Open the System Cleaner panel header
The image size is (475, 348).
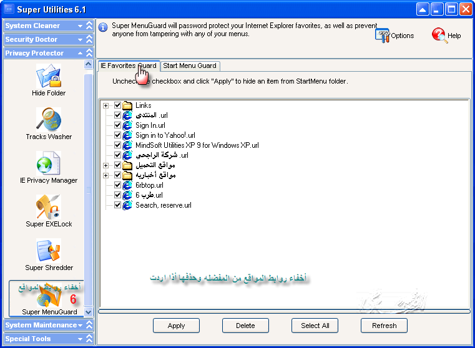[49, 26]
